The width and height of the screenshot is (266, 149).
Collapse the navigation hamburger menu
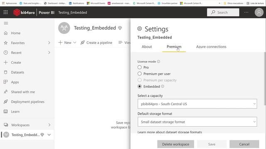6,23
